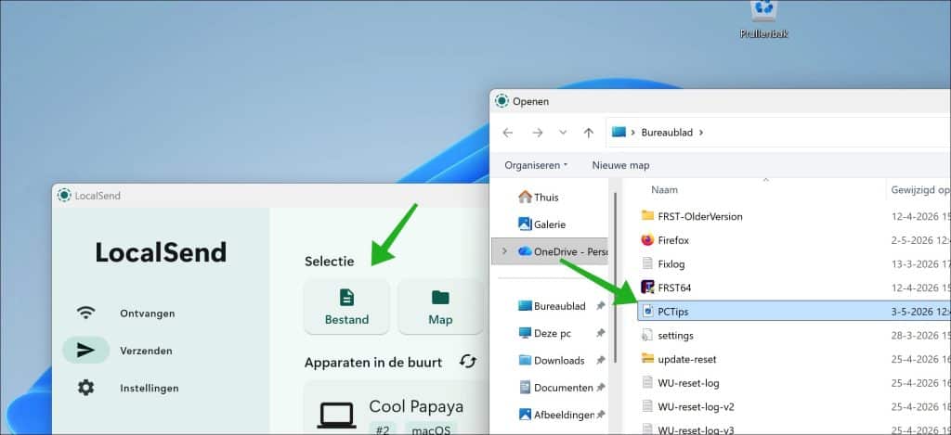
Task: Click the send arrow icon beside Verzenden
Action: (85, 351)
